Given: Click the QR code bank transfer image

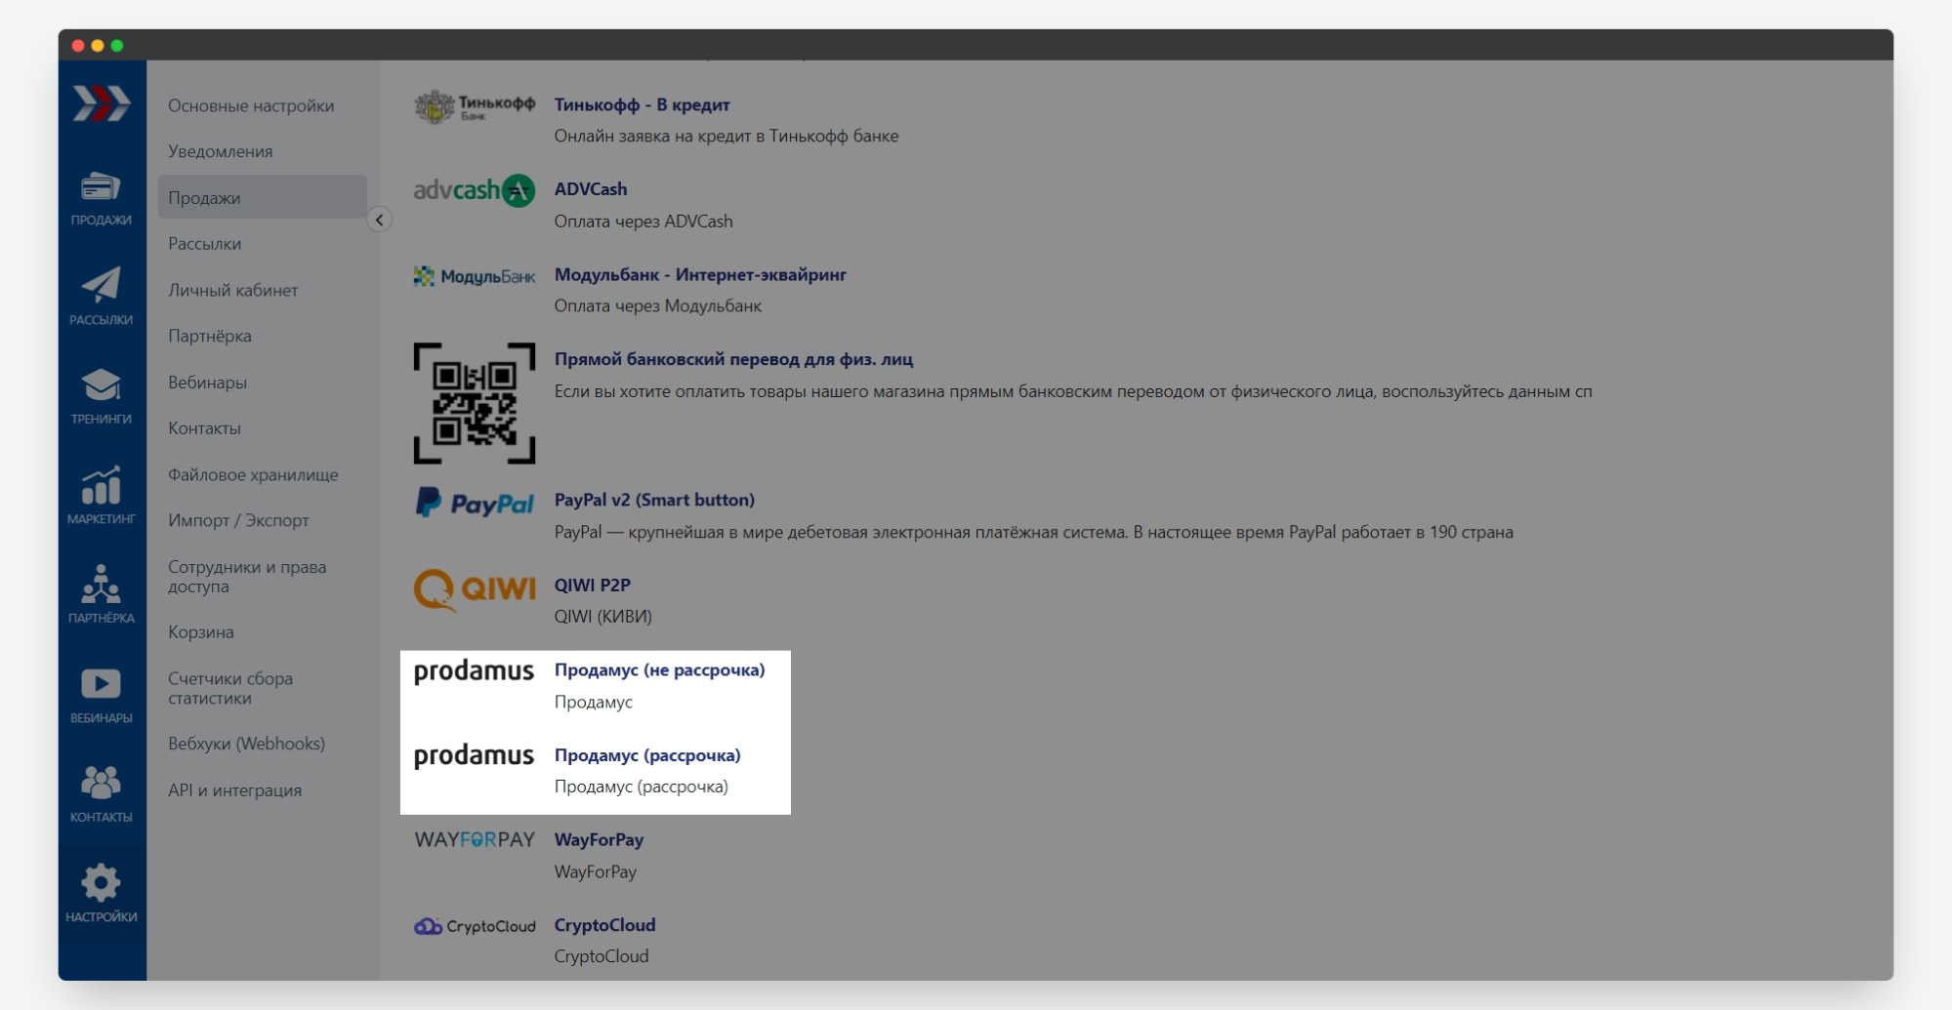Looking at the screenshot, I should [x=474, y=403].
